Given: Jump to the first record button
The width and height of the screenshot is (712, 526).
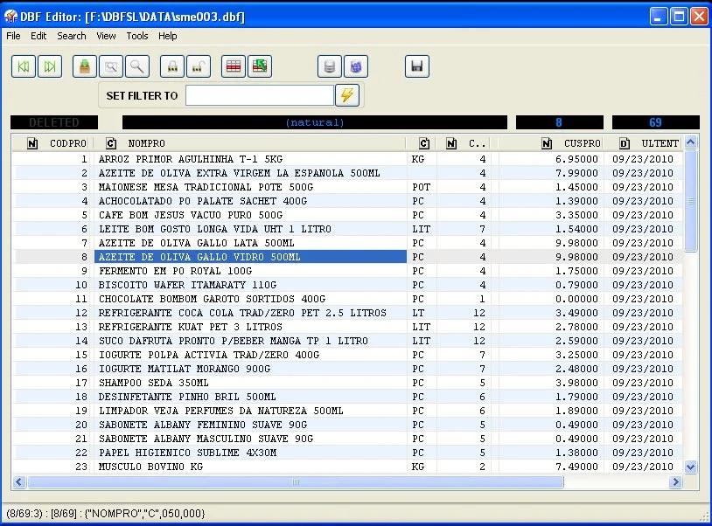Looking at the screenshot, I should (x=24, y=66).
